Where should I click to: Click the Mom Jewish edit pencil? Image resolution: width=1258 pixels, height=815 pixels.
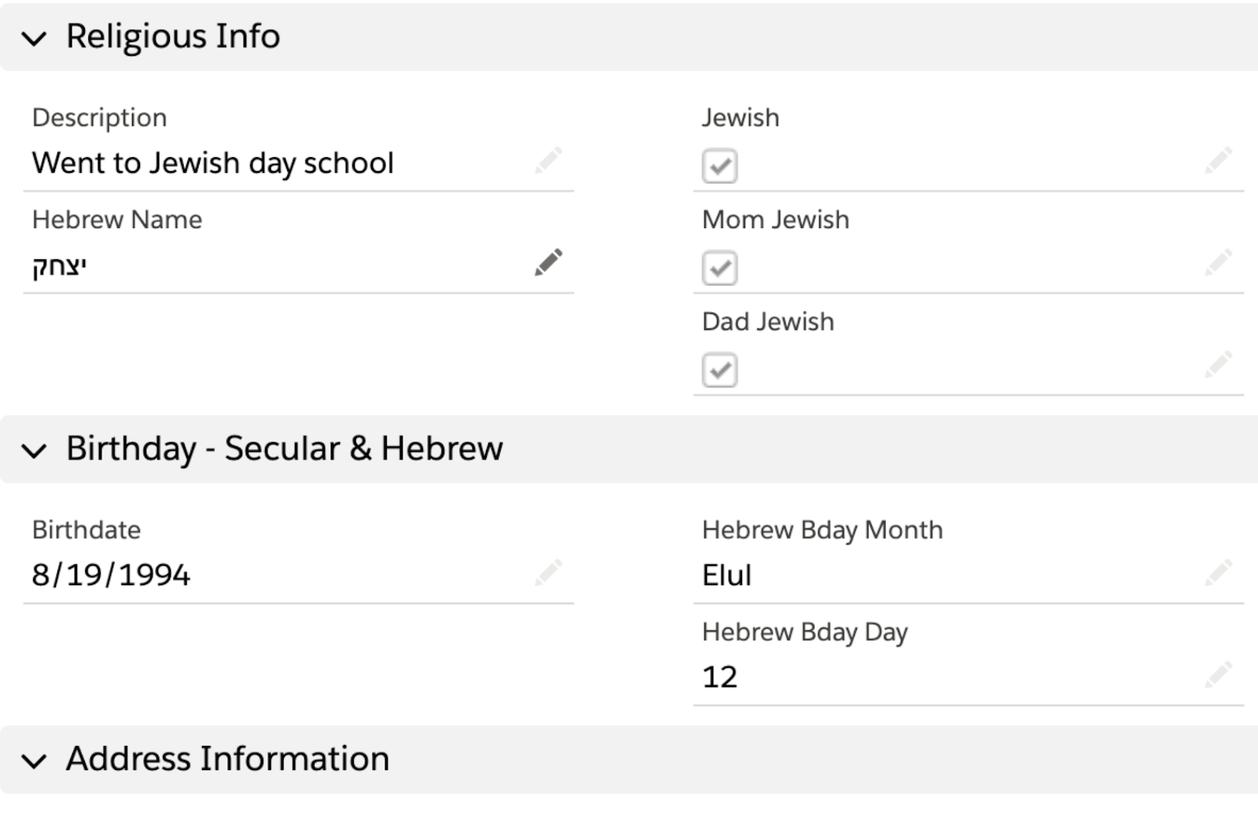click(x=1218, y=262)
